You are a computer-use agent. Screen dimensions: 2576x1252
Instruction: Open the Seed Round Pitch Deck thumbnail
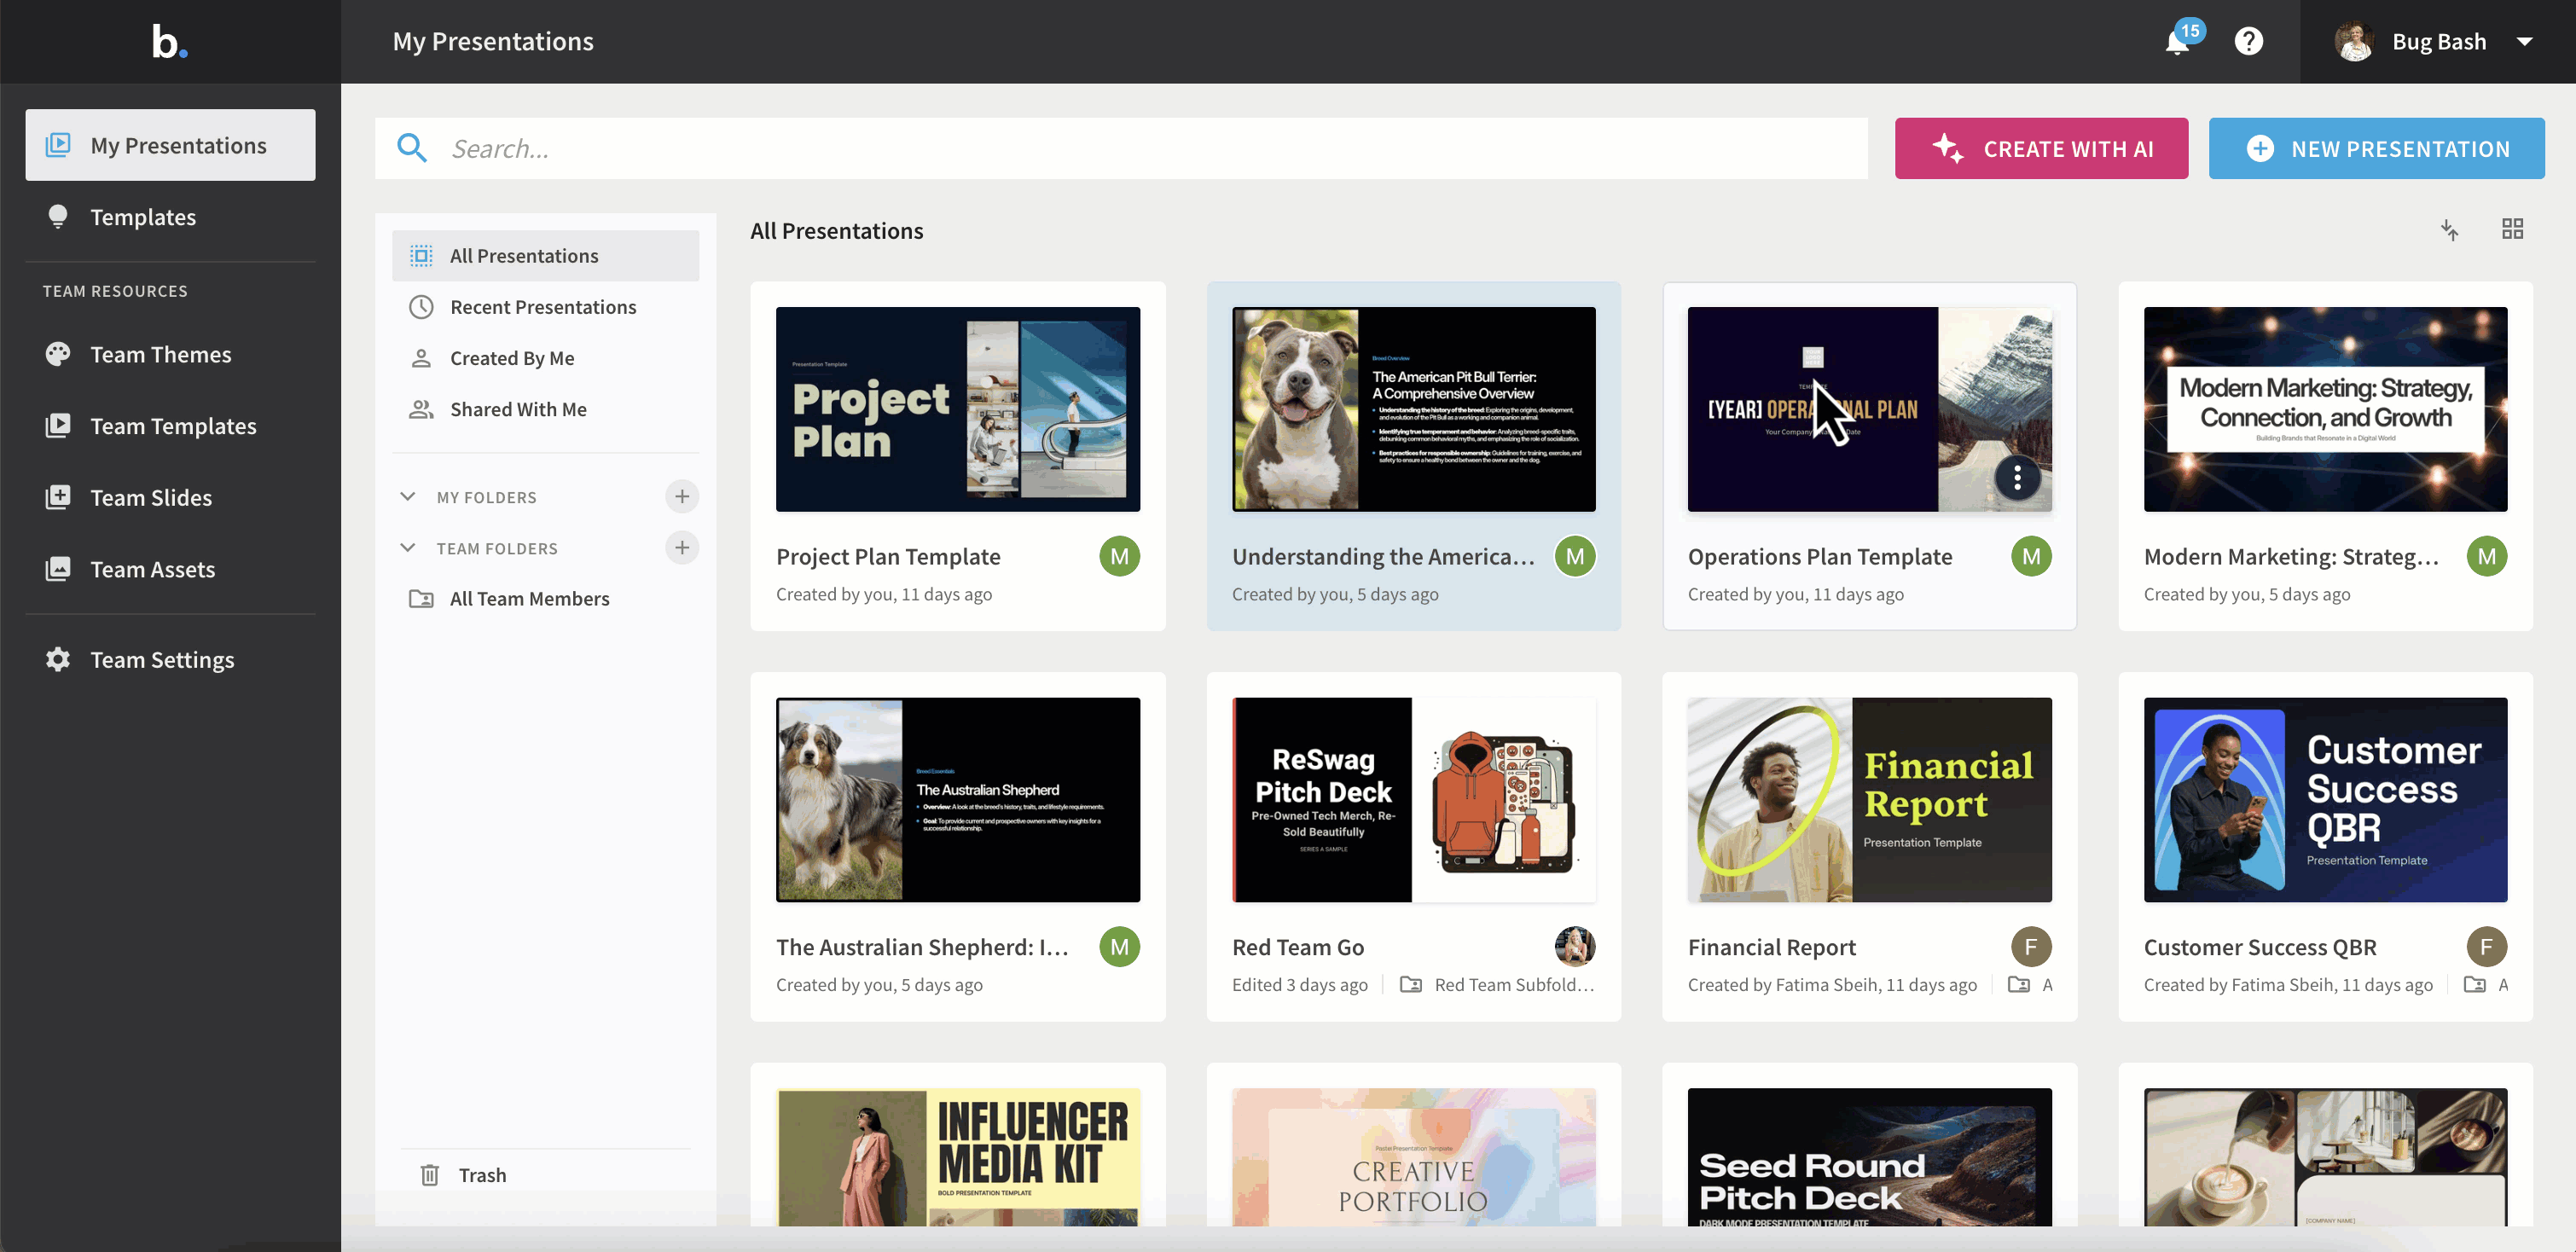coord(1869,1157)
